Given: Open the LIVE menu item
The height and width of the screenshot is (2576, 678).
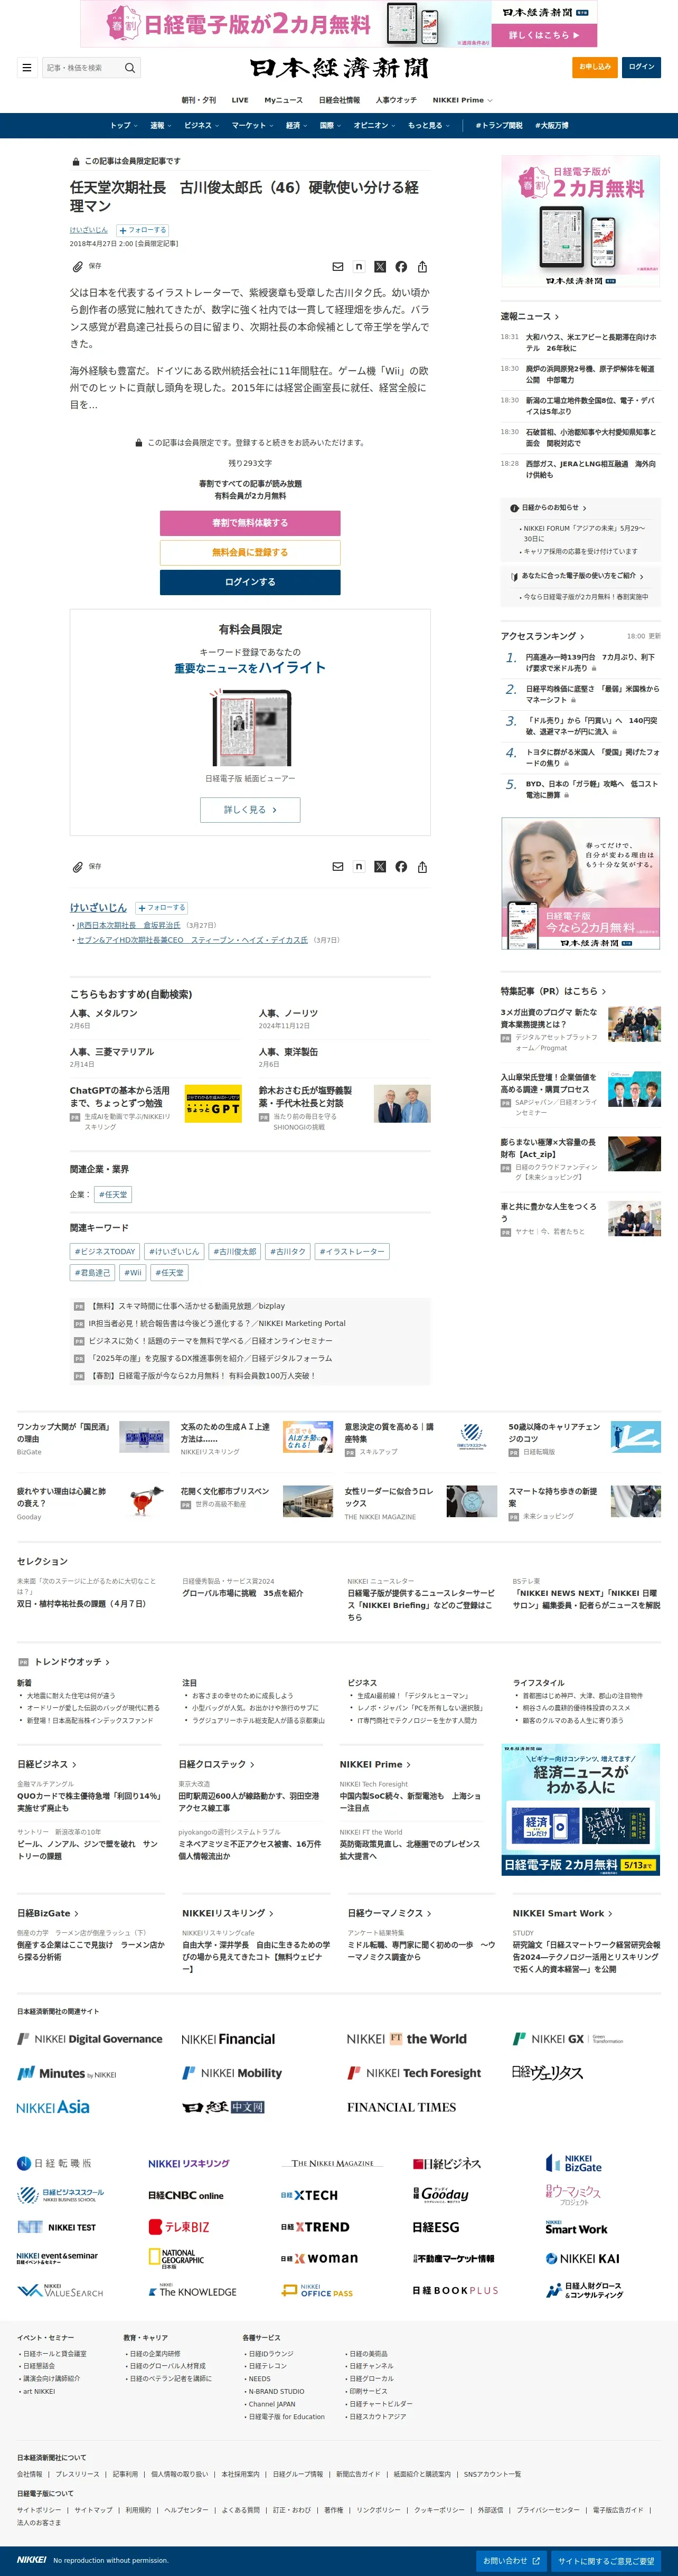Looking at the screenshot, I should click(x=240, y=100).
